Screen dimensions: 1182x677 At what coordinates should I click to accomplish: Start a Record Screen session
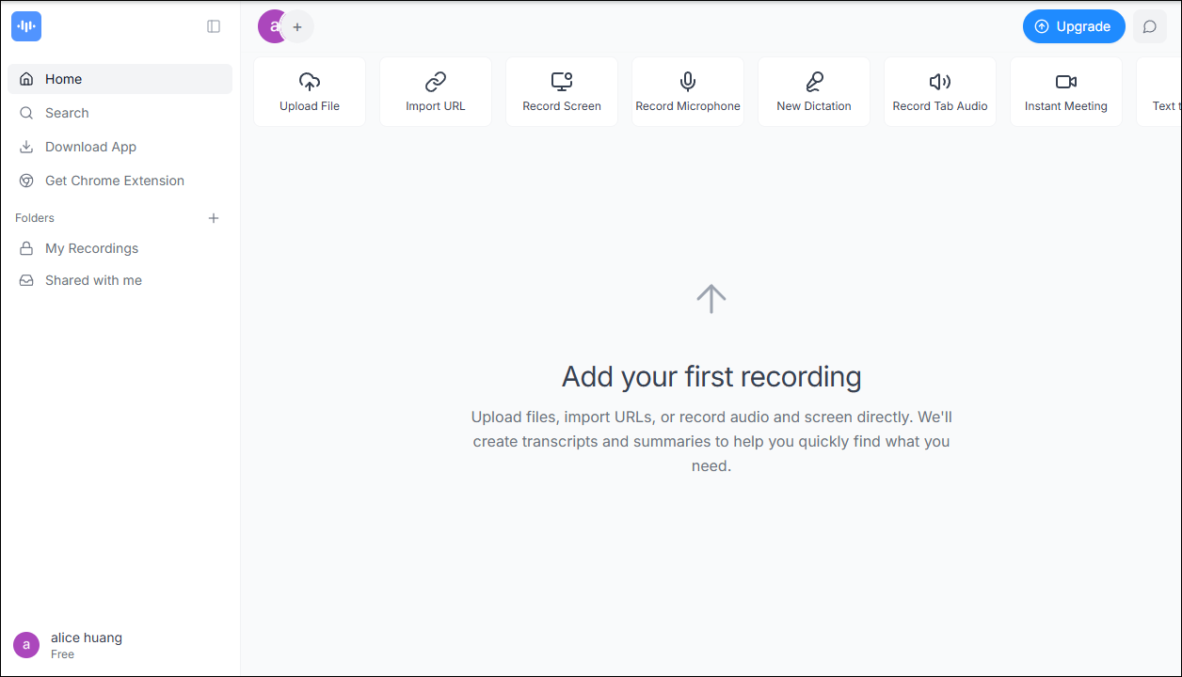561,91
